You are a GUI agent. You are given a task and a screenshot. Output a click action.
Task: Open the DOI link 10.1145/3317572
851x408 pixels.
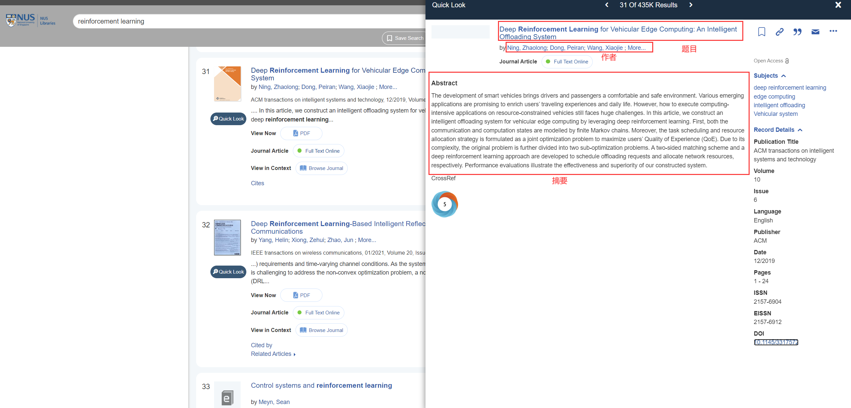pyautogui.click(x=776, y=342)
